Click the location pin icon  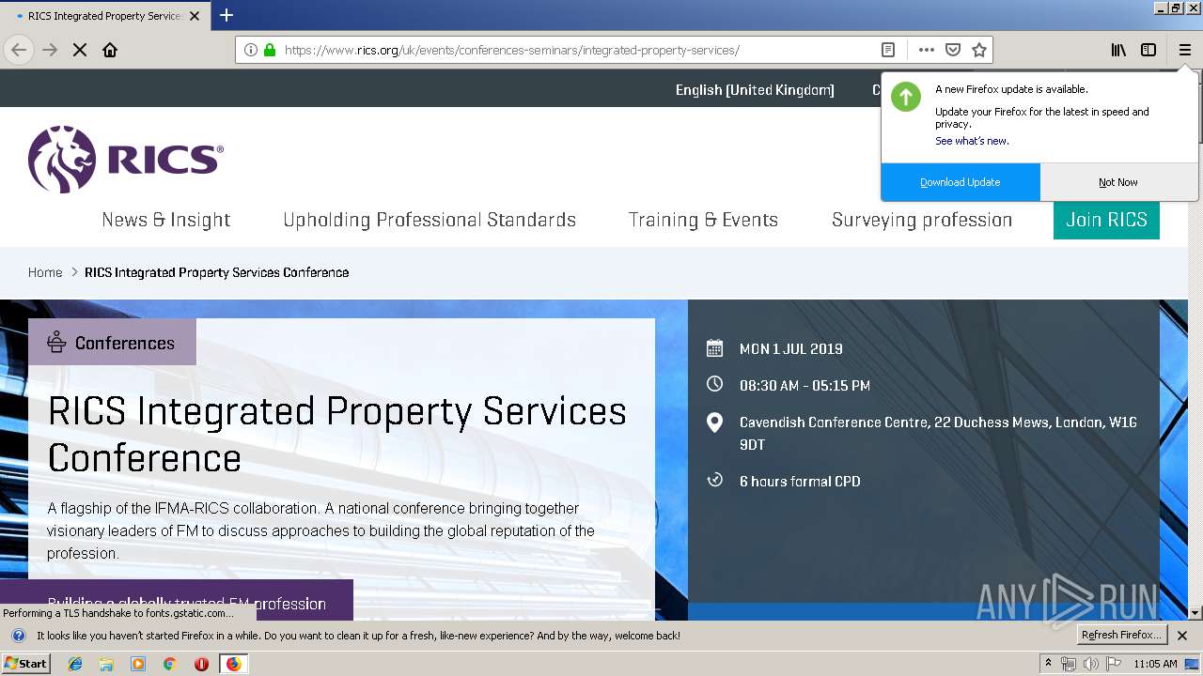pos(714,422)
